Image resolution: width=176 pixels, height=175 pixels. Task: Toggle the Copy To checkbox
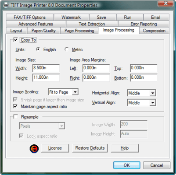(x=15, y=40)
